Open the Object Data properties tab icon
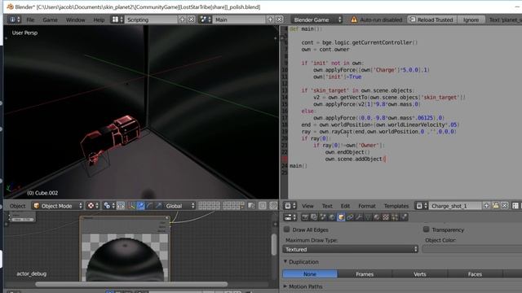The image size is (522, 293). (x=368, y=217)
